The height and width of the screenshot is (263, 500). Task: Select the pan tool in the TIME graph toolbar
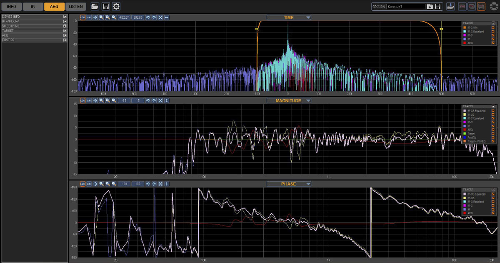95,18
